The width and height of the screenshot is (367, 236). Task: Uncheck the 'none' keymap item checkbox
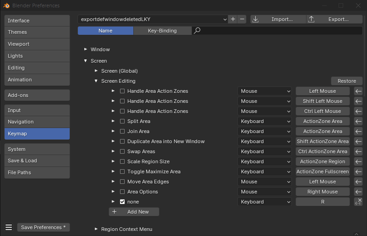(122, 202)
